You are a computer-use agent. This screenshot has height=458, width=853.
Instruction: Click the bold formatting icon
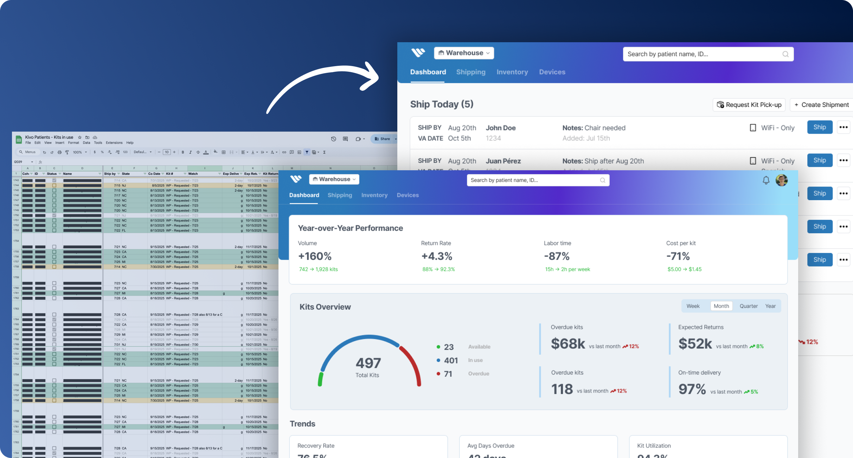(x=182, y=152)
